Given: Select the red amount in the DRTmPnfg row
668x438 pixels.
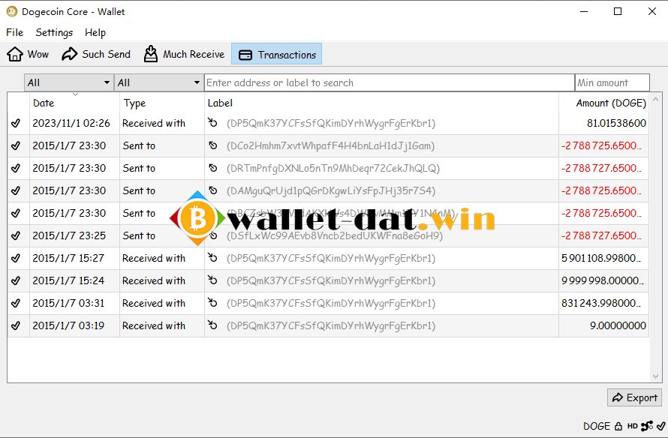Looking at the screenshot, I should [x=601, y=168].
